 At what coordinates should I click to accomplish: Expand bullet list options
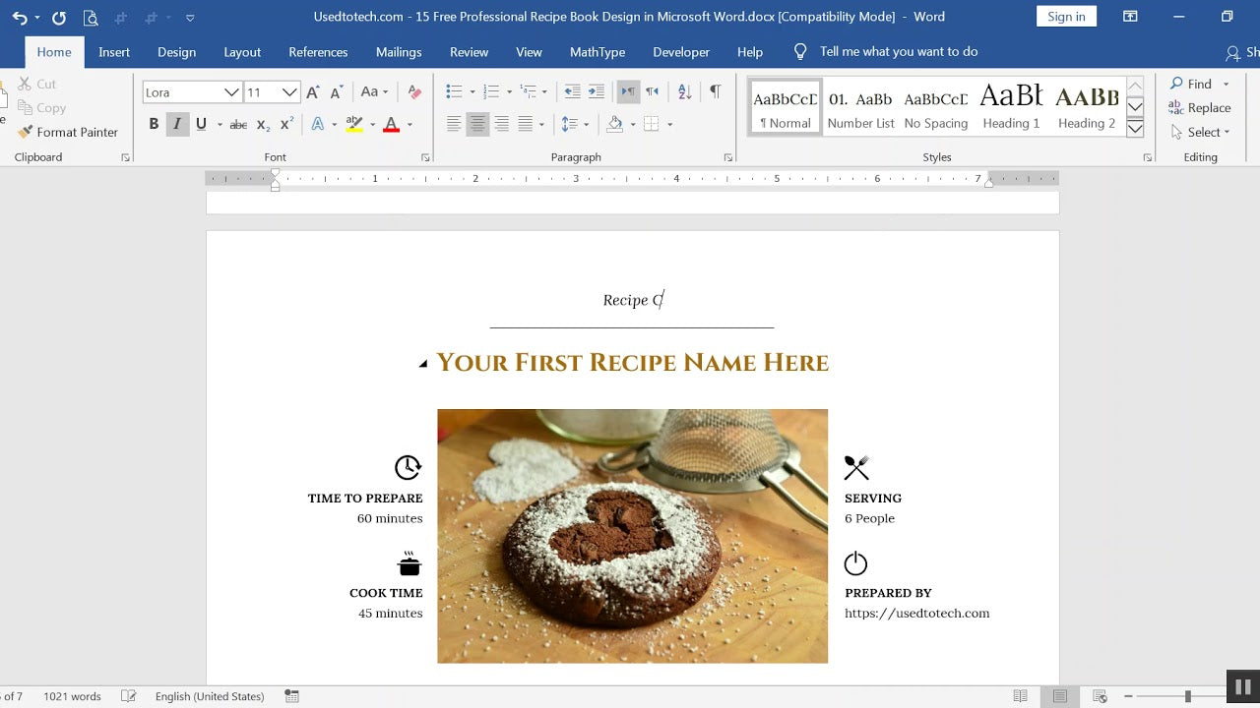coord(472,92)
